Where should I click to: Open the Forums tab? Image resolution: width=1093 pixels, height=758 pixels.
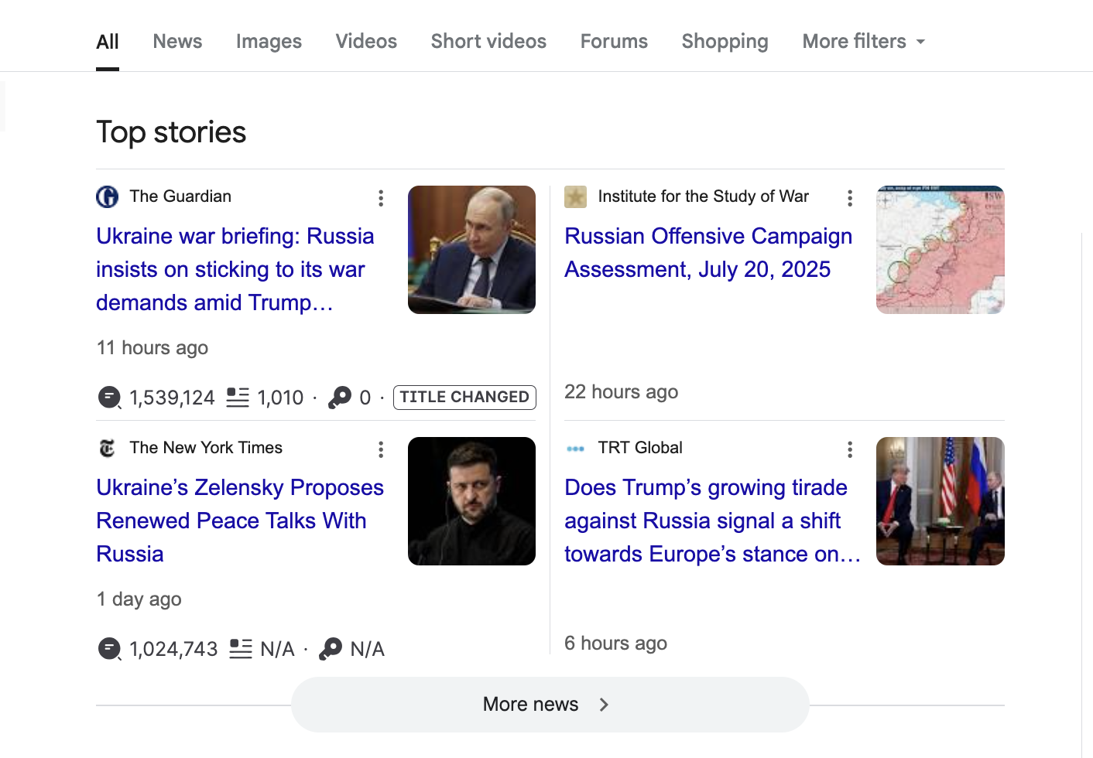tap(614, 41)
